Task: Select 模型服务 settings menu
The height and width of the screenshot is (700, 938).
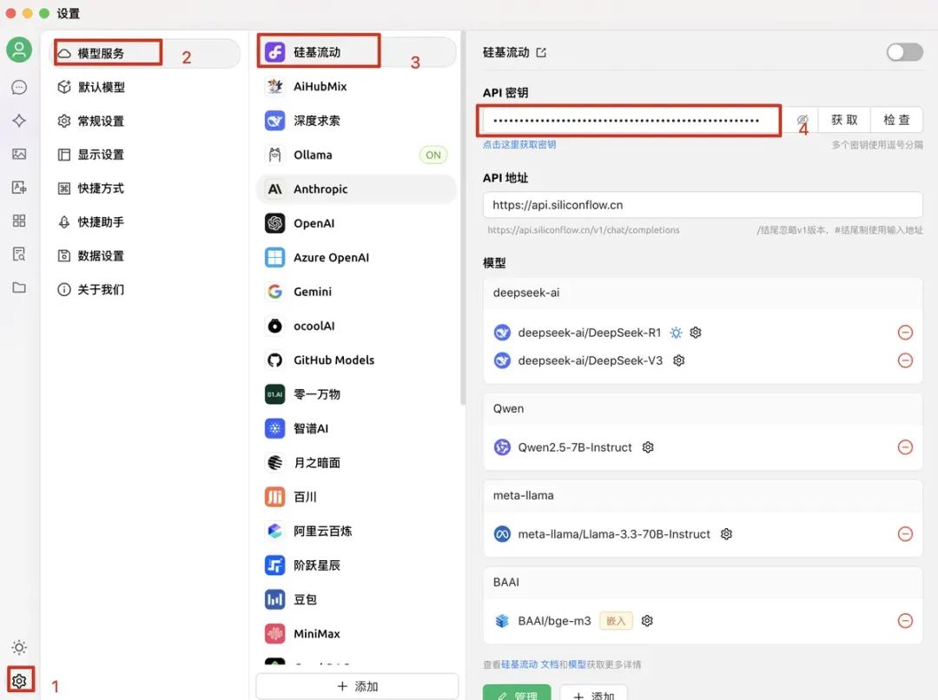Action: (x=144, y=53)
